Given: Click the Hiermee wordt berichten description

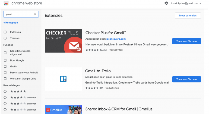Looking at the screenshot, I should tap(127, 44).
